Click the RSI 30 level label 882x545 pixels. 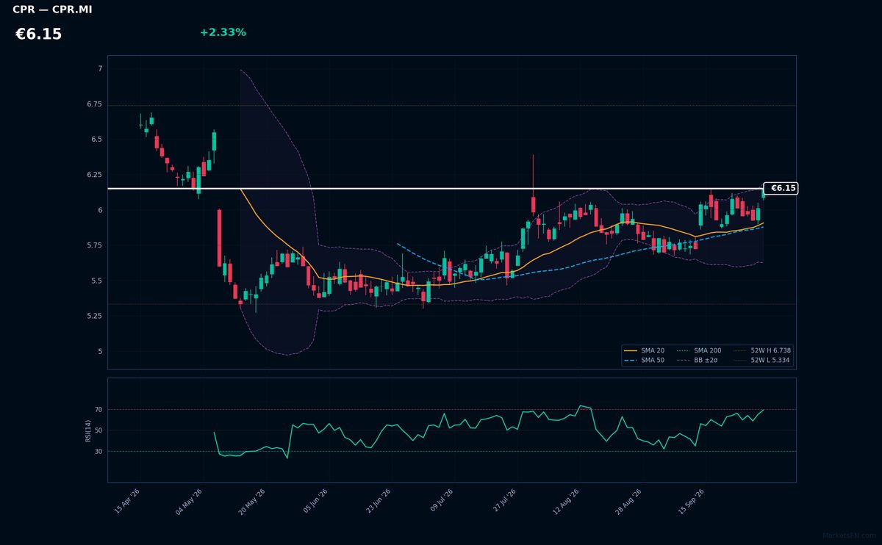pyautogui.click(x=98, y=452)
